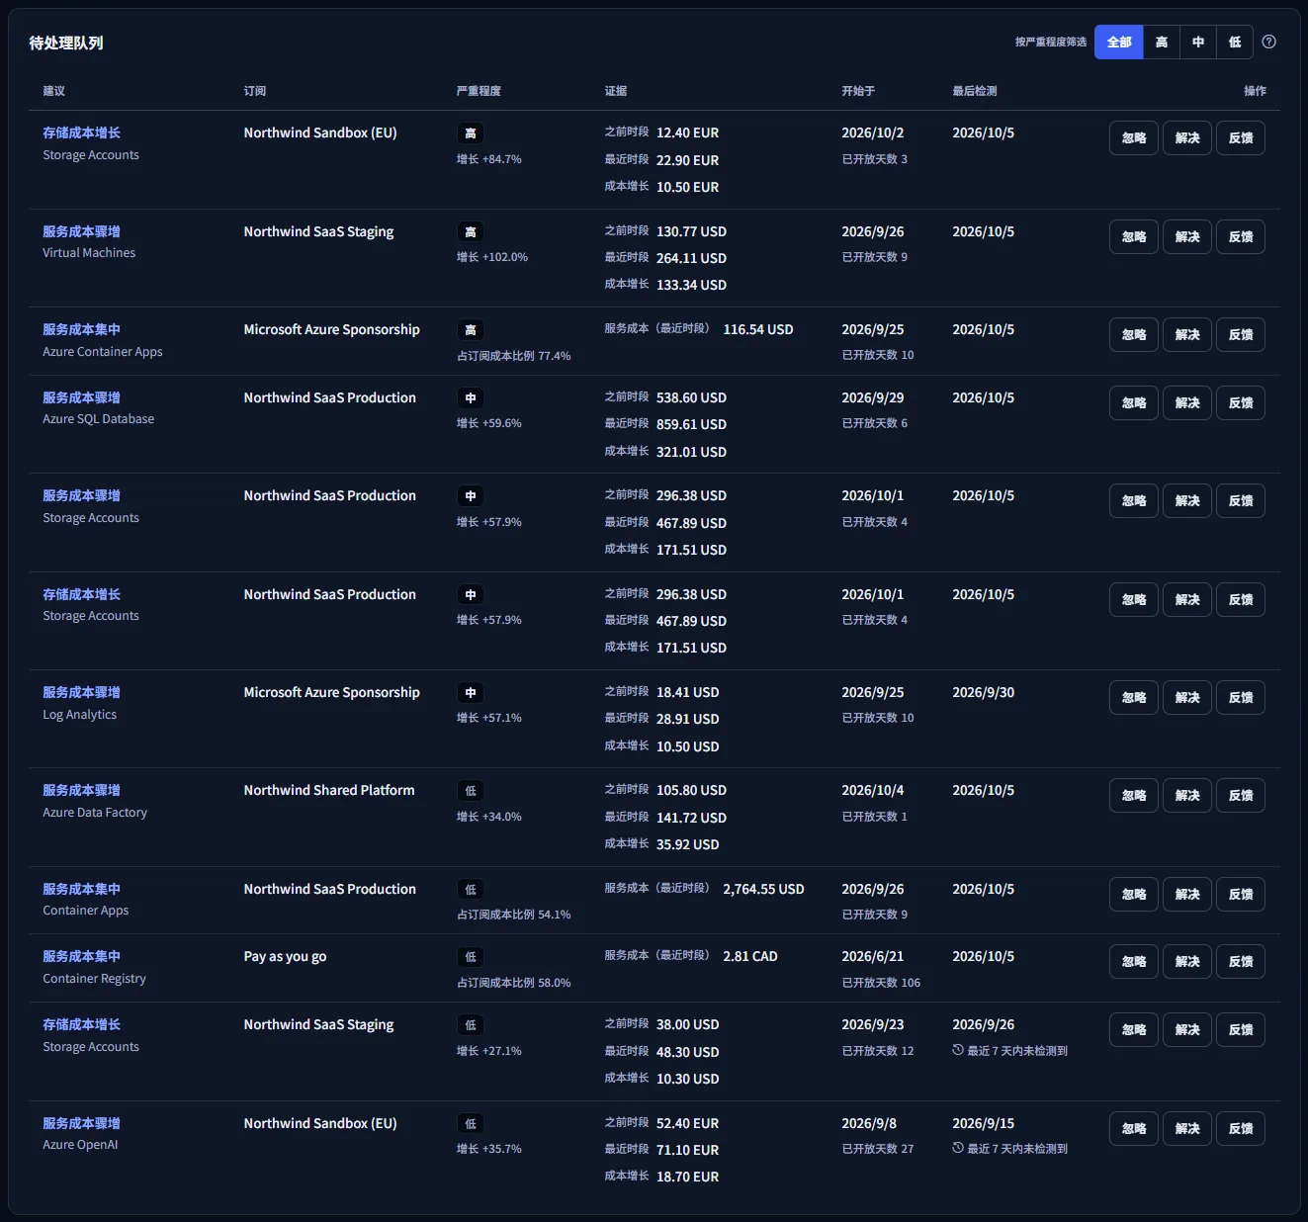Click the 中 severity badge in Log Analytics row
This screenshot has height=1222, width=1308.
click(x=471, y=693)
